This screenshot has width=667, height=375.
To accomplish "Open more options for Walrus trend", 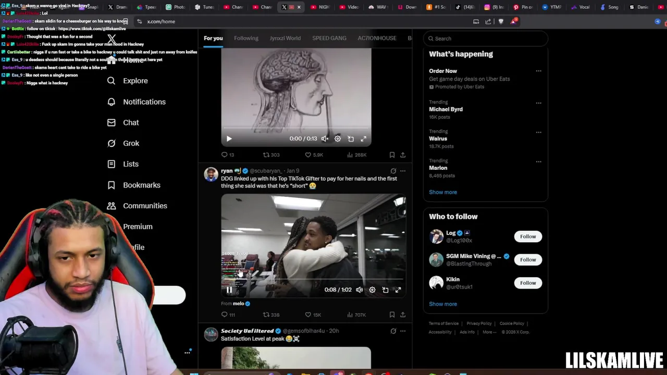I will (538, 132).
